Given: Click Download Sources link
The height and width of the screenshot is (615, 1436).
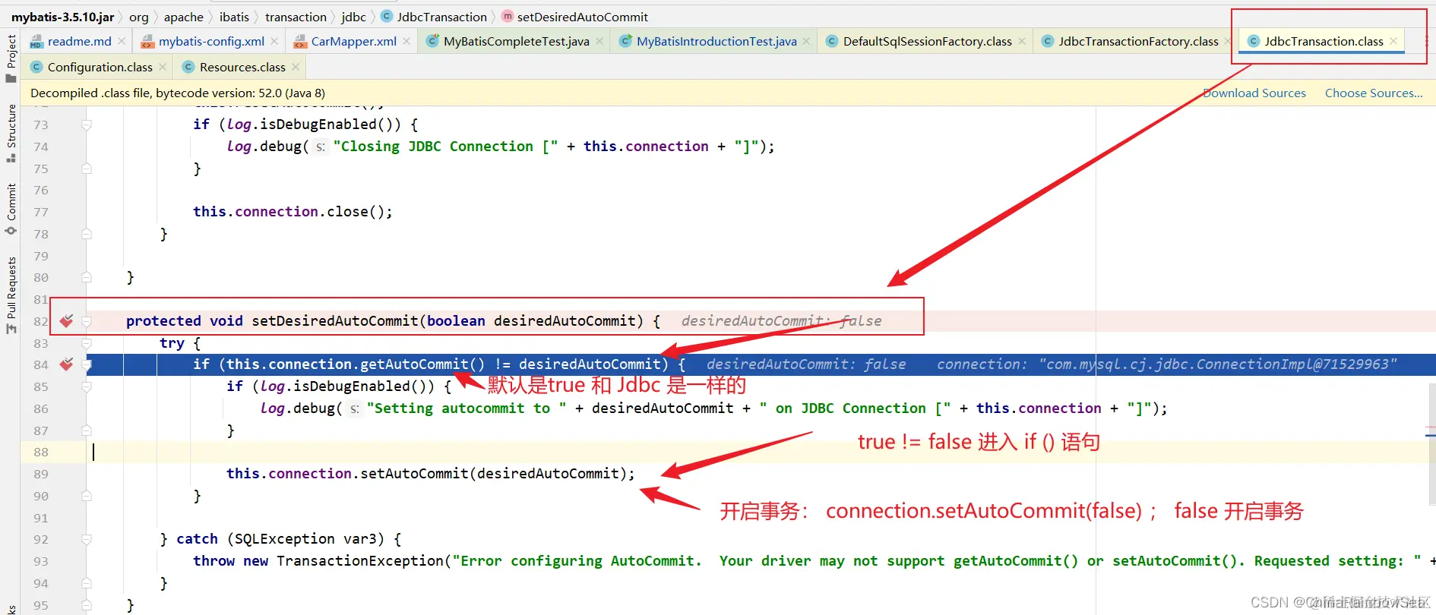Looking at the screenshot, I should point(1254,93).
